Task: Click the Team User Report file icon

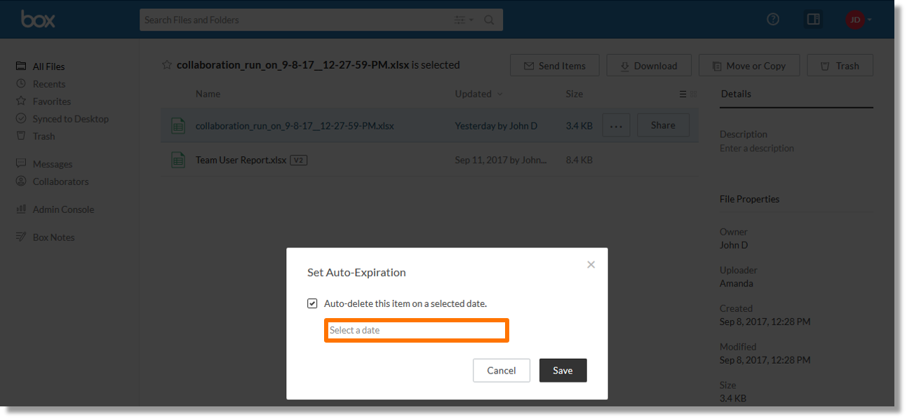Action: (179, 160)
